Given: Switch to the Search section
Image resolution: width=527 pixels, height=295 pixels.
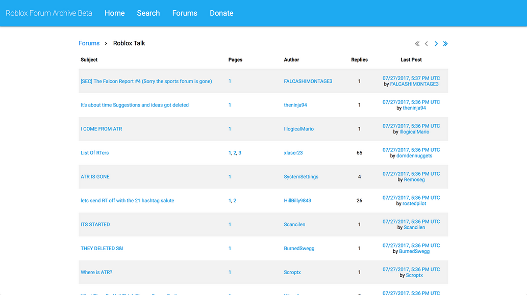Looking at the screenshot, I should (x=148, y=13).
